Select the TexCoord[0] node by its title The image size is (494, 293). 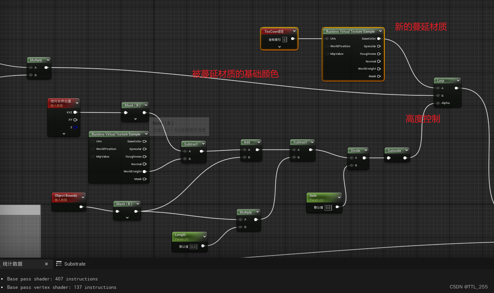click(x=274, y=32)
